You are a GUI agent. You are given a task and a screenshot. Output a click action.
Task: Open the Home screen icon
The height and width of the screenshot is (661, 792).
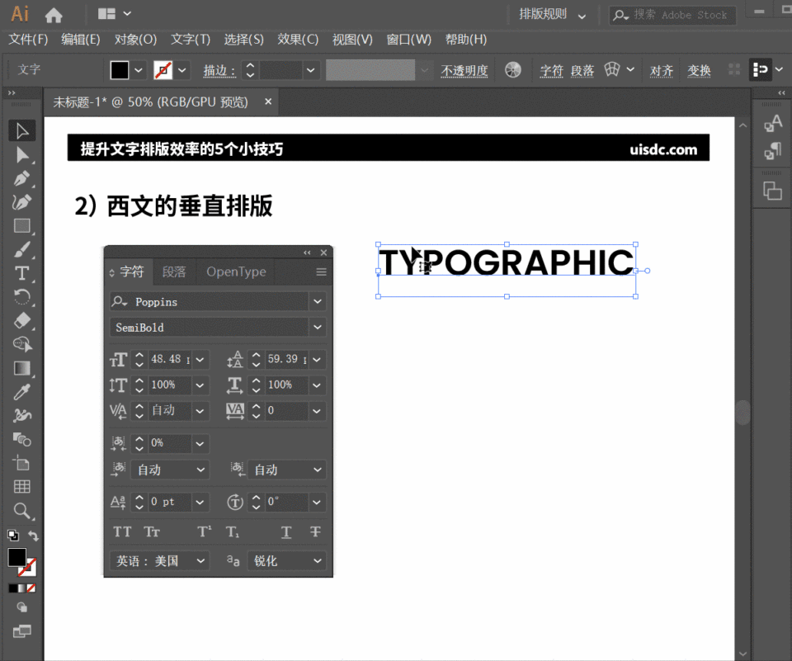pos(54,15)
